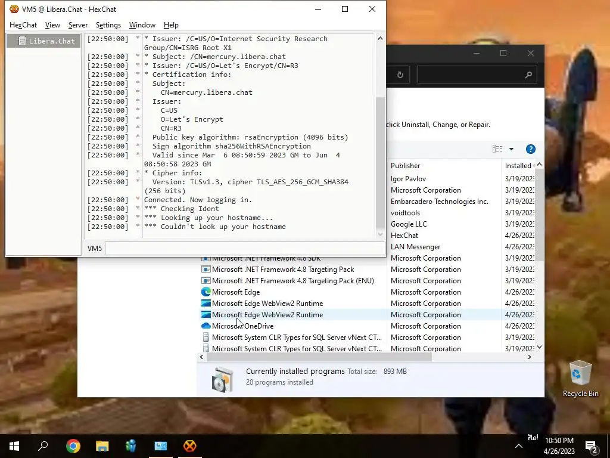Image resolution: width=610 pixels, height=458 pixels.
Task: Open the View menu in HexChat
Action: point(52,25)
